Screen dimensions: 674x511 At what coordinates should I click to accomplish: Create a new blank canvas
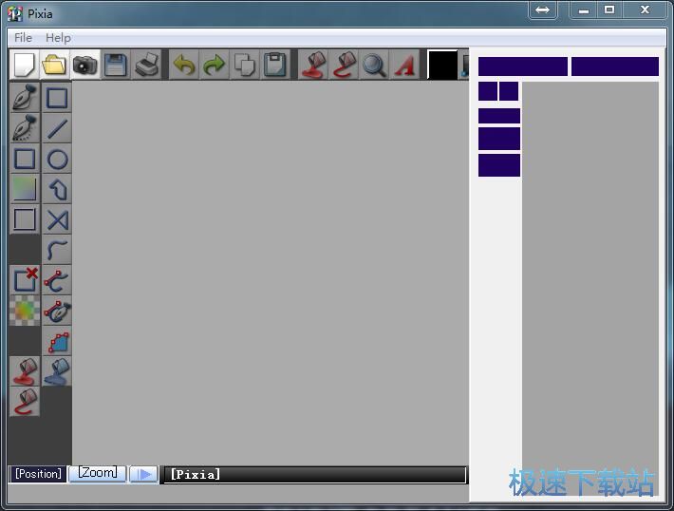pyautogui.click(x=25, y=65)
